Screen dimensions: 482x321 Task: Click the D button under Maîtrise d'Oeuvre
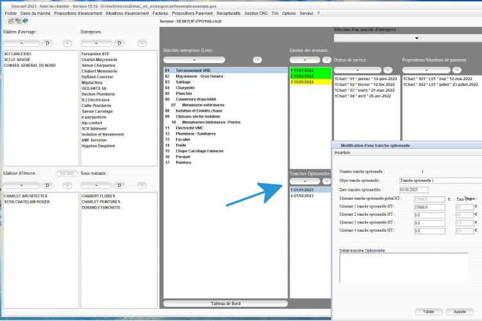click(48, 186)
